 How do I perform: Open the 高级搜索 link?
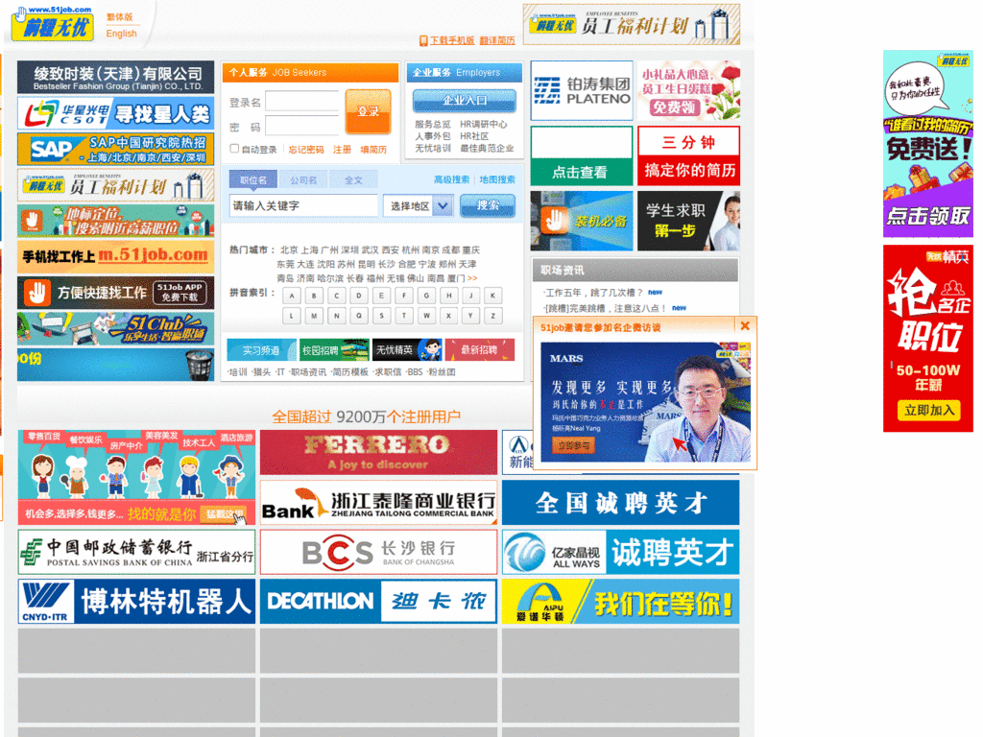(x=451, y=179)
